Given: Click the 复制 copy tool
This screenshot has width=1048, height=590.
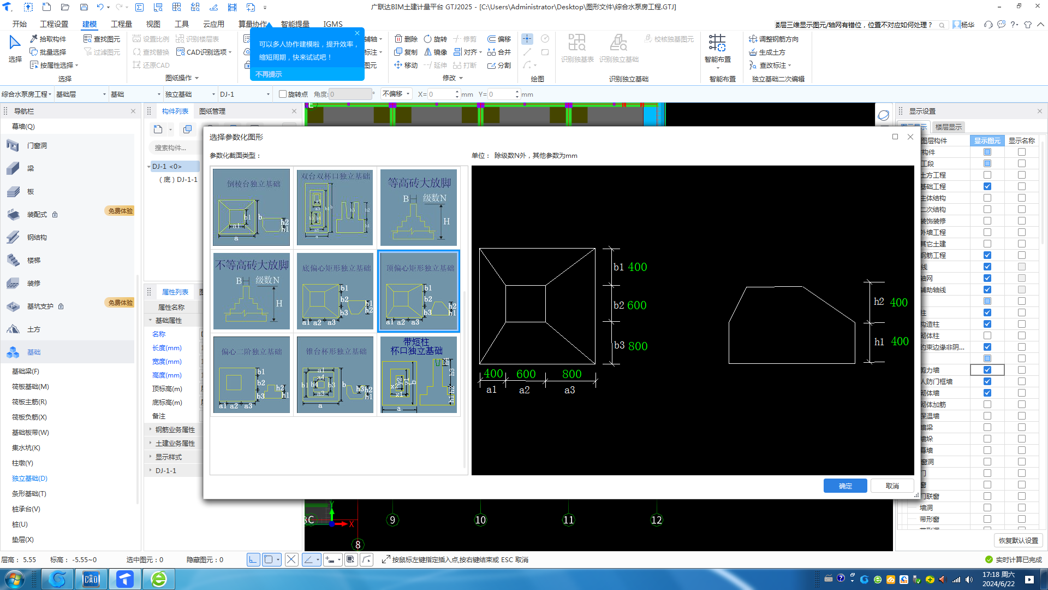Looking at the screenshot, I should [x=406, y=52].
